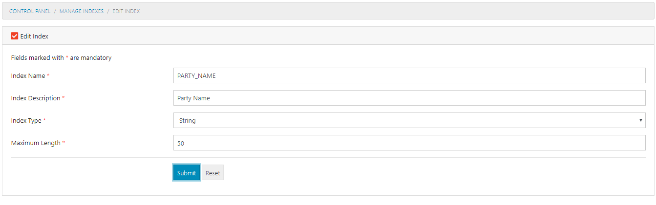
Task: Focus the Maximum Length input field
Action: (x=409, y=143)
